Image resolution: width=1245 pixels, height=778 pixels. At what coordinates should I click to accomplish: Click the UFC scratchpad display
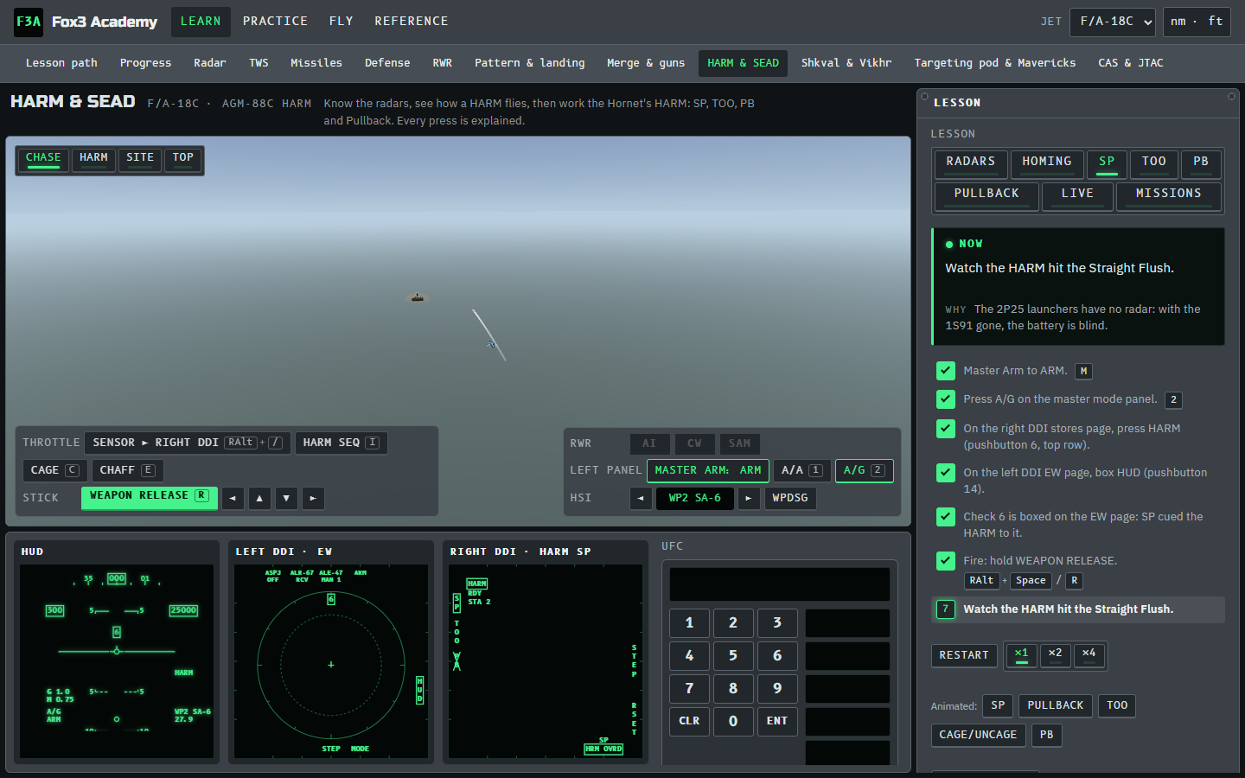[x=779, y=584]
